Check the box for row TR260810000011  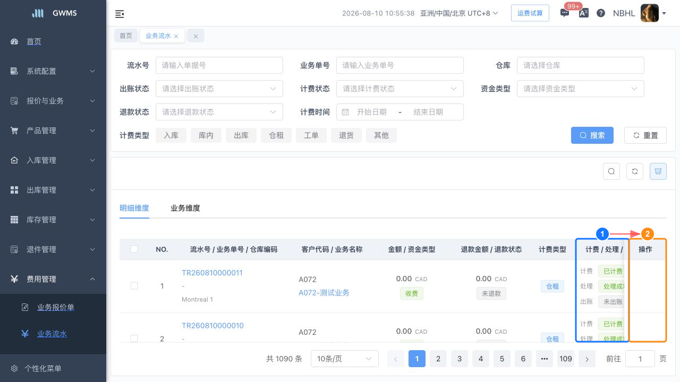134,285
